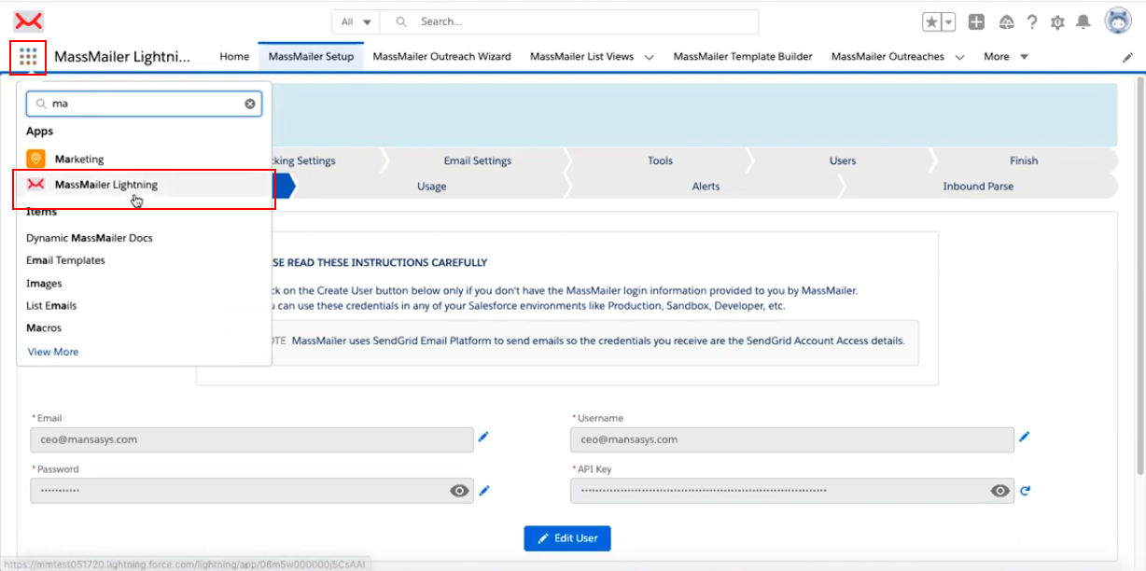The image size is (1146, 571).
Task: Go to the Finish step
Action: coord(1024,160)
